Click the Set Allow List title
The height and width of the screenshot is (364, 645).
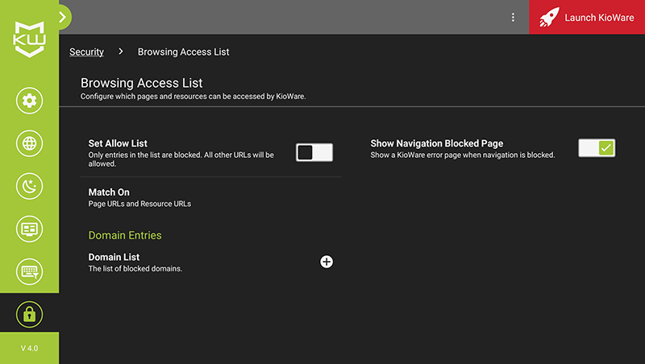118,143
